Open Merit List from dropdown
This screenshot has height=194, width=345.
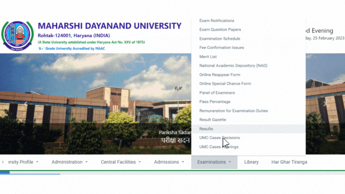coord(208,57)
